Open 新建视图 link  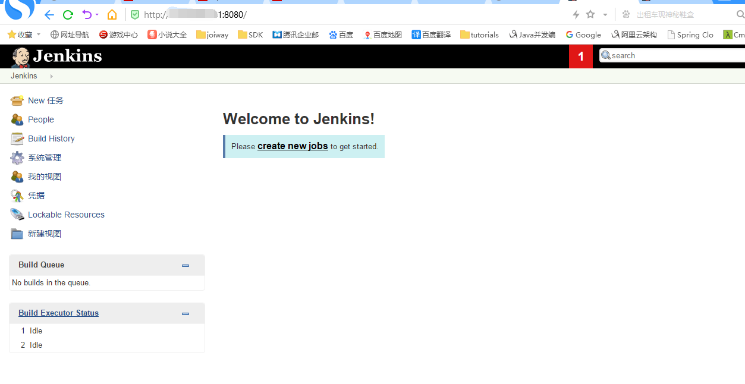point(45,234)
